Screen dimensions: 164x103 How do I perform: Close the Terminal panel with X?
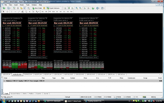click(2, 77)
